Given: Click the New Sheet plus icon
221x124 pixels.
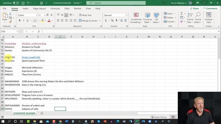Looking at the screenshot, I should click(x=42, y=113).
